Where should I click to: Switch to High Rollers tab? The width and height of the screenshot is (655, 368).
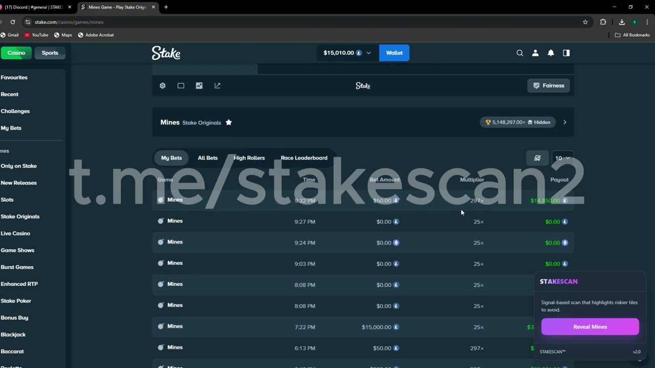point(249,158)
